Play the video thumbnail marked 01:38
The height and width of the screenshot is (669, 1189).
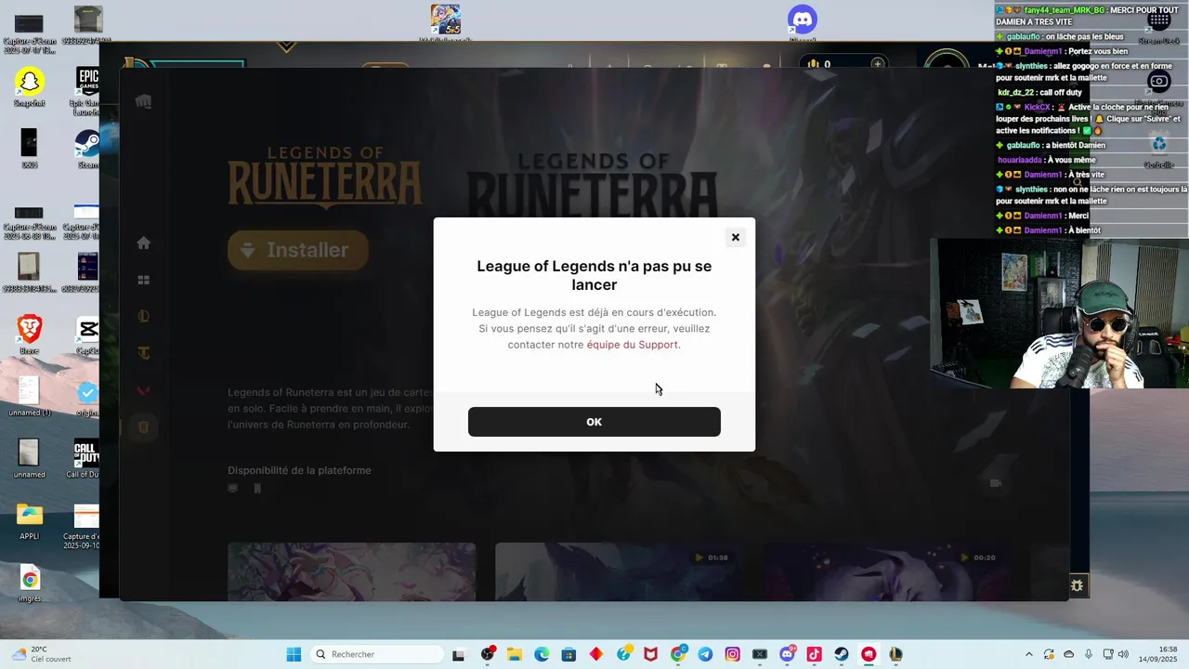[619, 571]
